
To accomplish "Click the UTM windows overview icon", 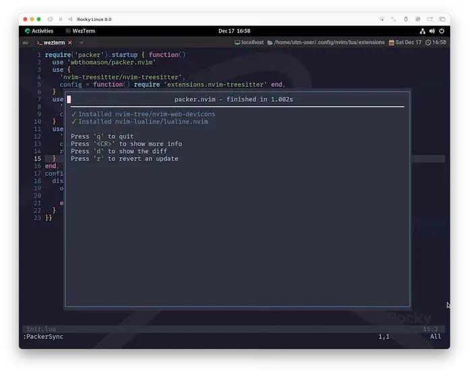I will click(x=442, y=19).
